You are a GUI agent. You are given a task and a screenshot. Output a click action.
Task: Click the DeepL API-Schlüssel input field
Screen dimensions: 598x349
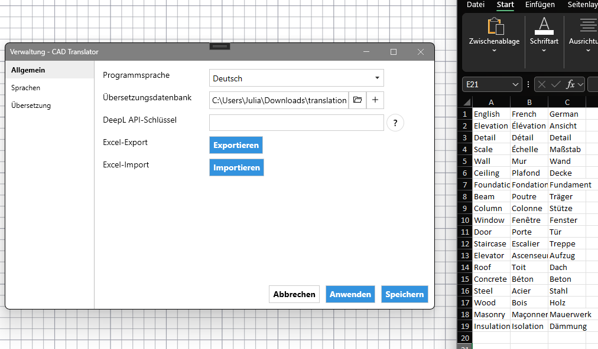[x=296, y=123]
